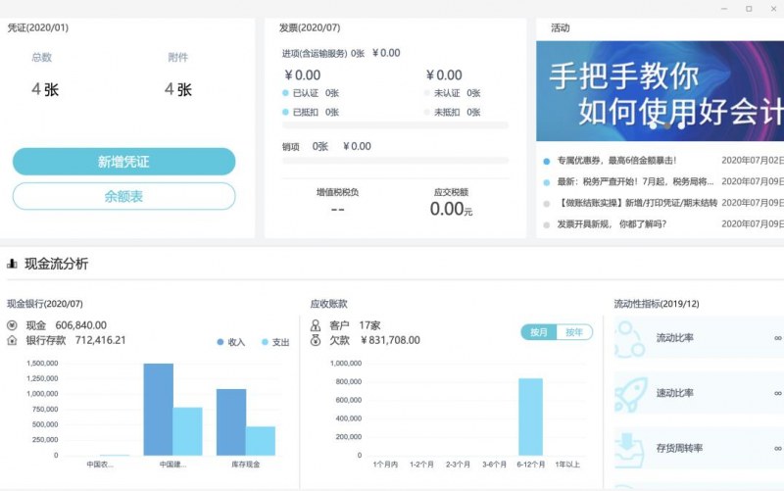Close the application window
This screenshot has height=491, width=784.
click(x=773, y=9)
